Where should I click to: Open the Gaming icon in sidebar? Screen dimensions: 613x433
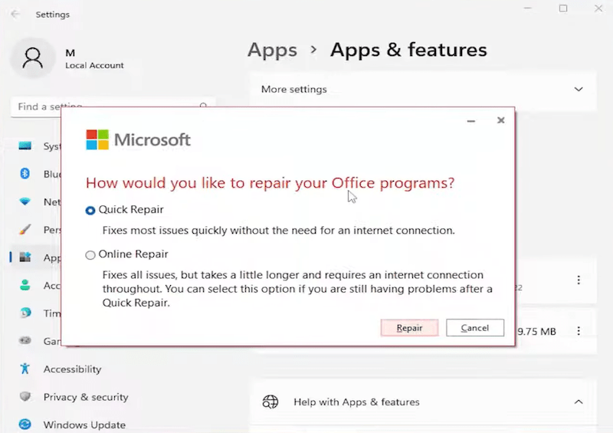25,340
